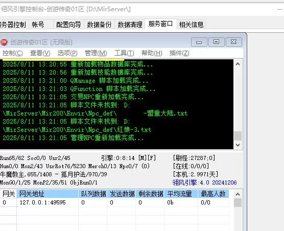Viewport: 284px width, 231px height.
Task: Click the 发送数据 column header
Action: click(x=122, y=194)
